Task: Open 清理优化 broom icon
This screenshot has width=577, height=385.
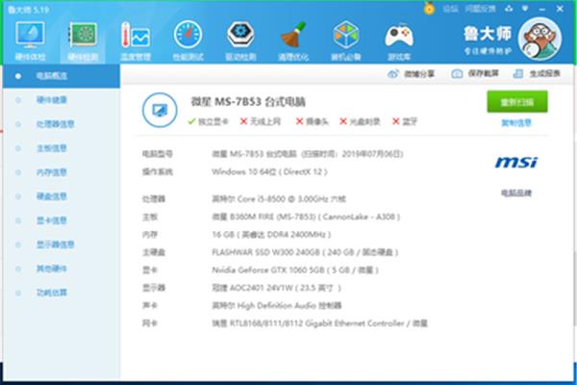Action: 293,35
